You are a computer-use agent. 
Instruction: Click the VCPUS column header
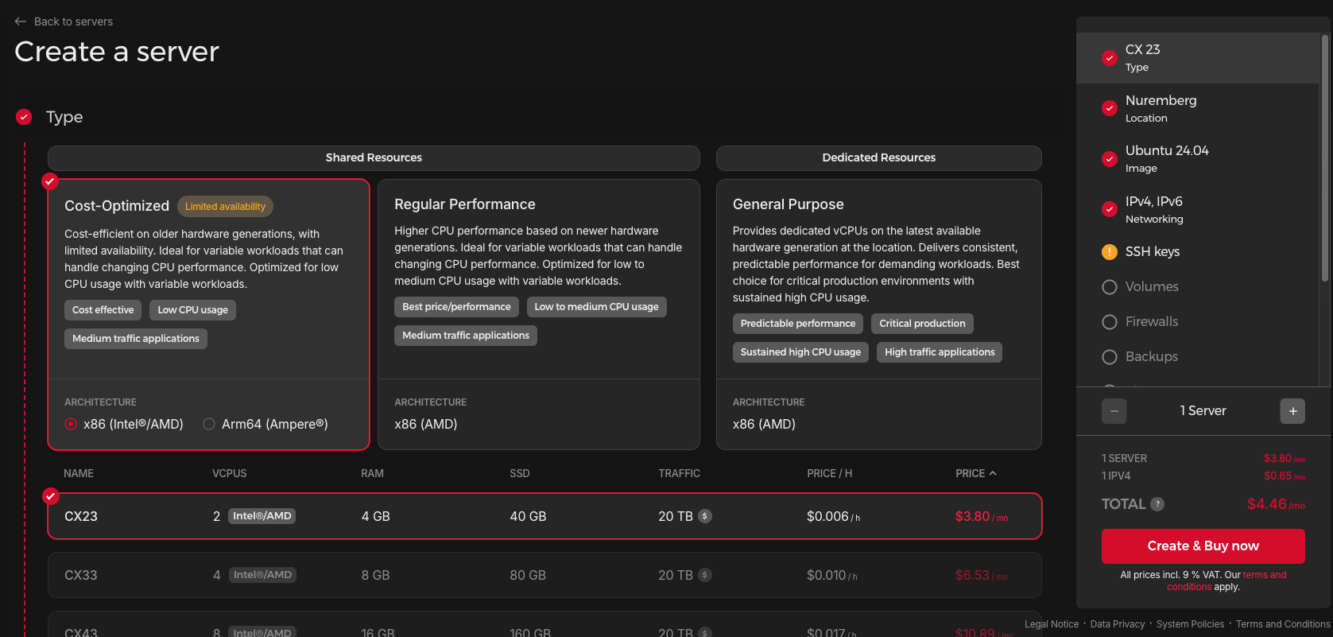[229, 473]
